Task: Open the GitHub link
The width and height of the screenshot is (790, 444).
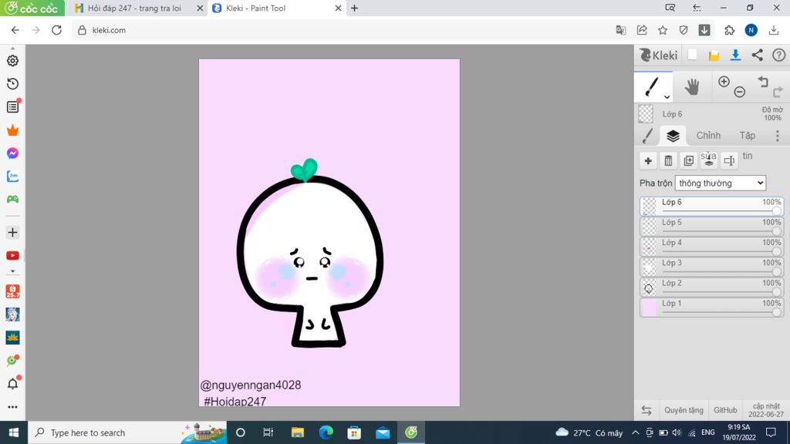Action: pos(725,410)
